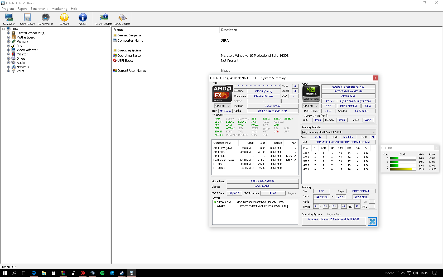
Task: Click the BIOS Update toolbar icon
Action: point(122,19)
